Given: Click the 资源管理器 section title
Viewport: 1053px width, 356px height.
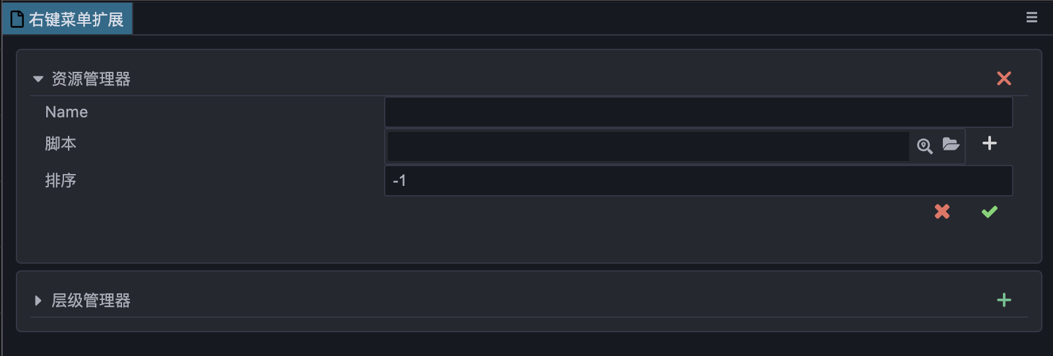Looking at the screenshot, I should pyautogui.click(x=91, y=79).
